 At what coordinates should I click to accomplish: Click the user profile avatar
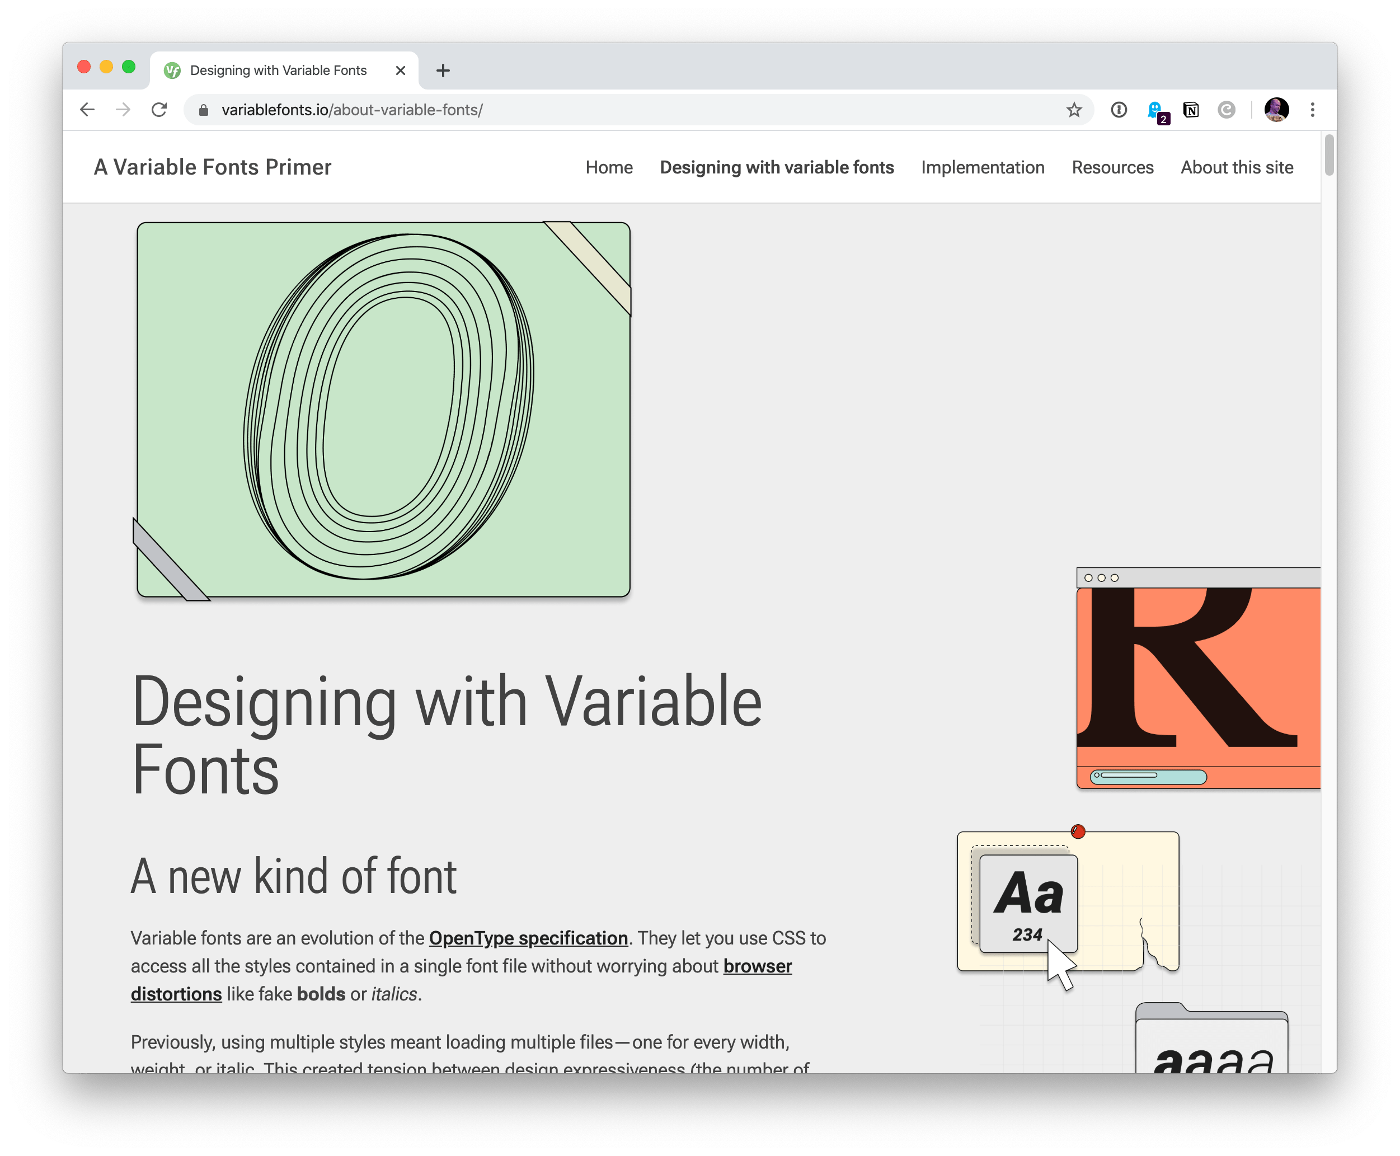click(x=1276, y=110)
